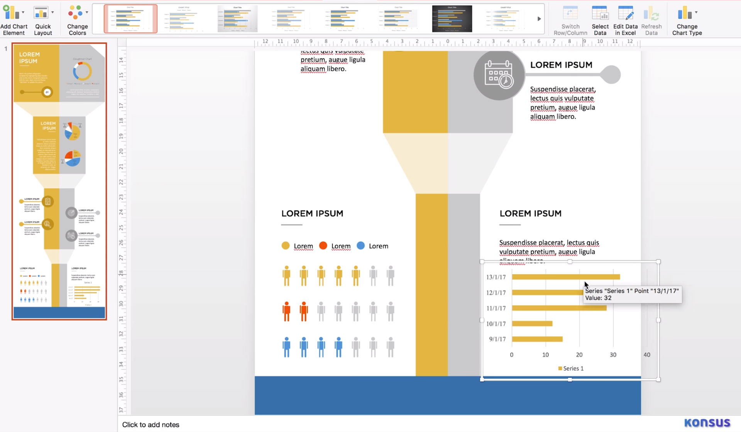Image resolution: width=741 pixels, height=432 pixels.
Task: Enable the Lorem yellow legend toggle
Action: pyautogui.click(x=287, y=246)
